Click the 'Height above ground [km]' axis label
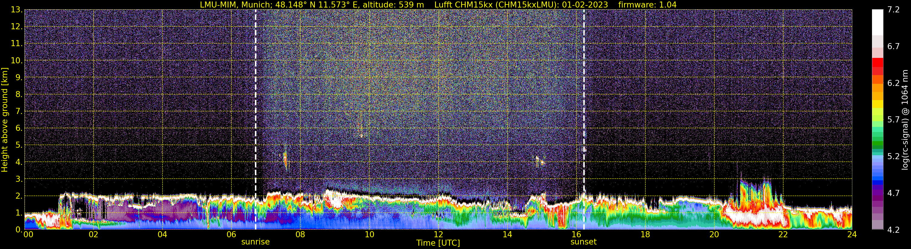Image resolution: width=911 pixels, height=249 pixels. coord(5,120)
